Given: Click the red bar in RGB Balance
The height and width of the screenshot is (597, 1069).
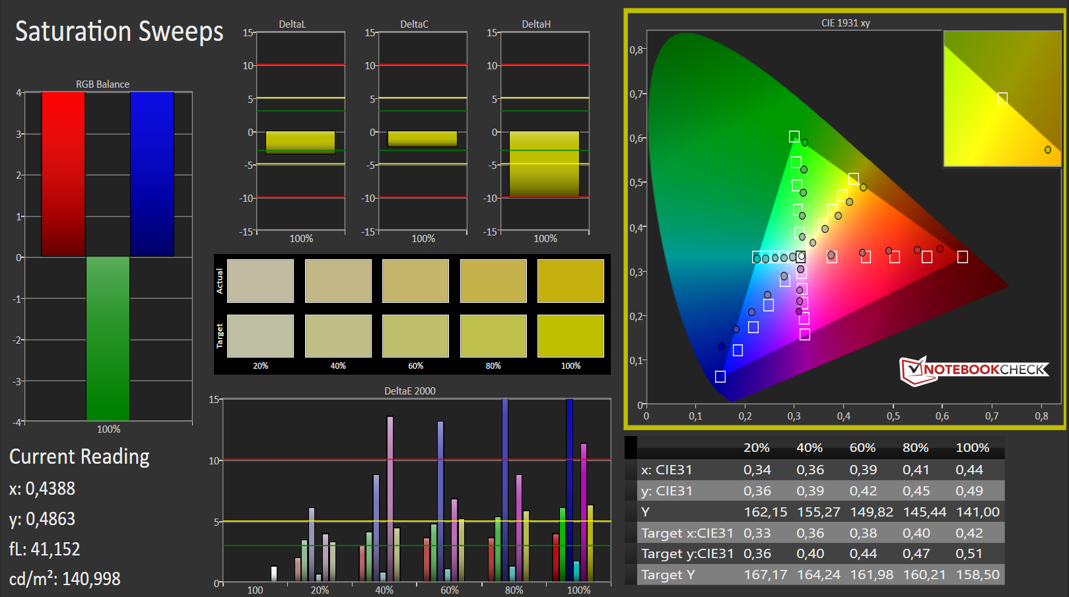Looking at the screenshot, I should pos(63,174).
